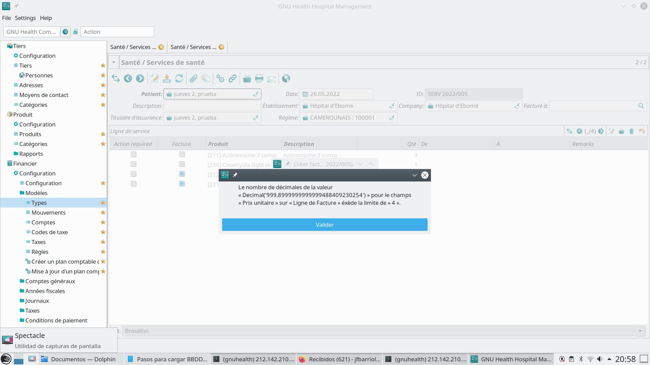Click the print report toolbar icon
The height and width of the screenshot is (365, 650).
[x=259, y=79]
